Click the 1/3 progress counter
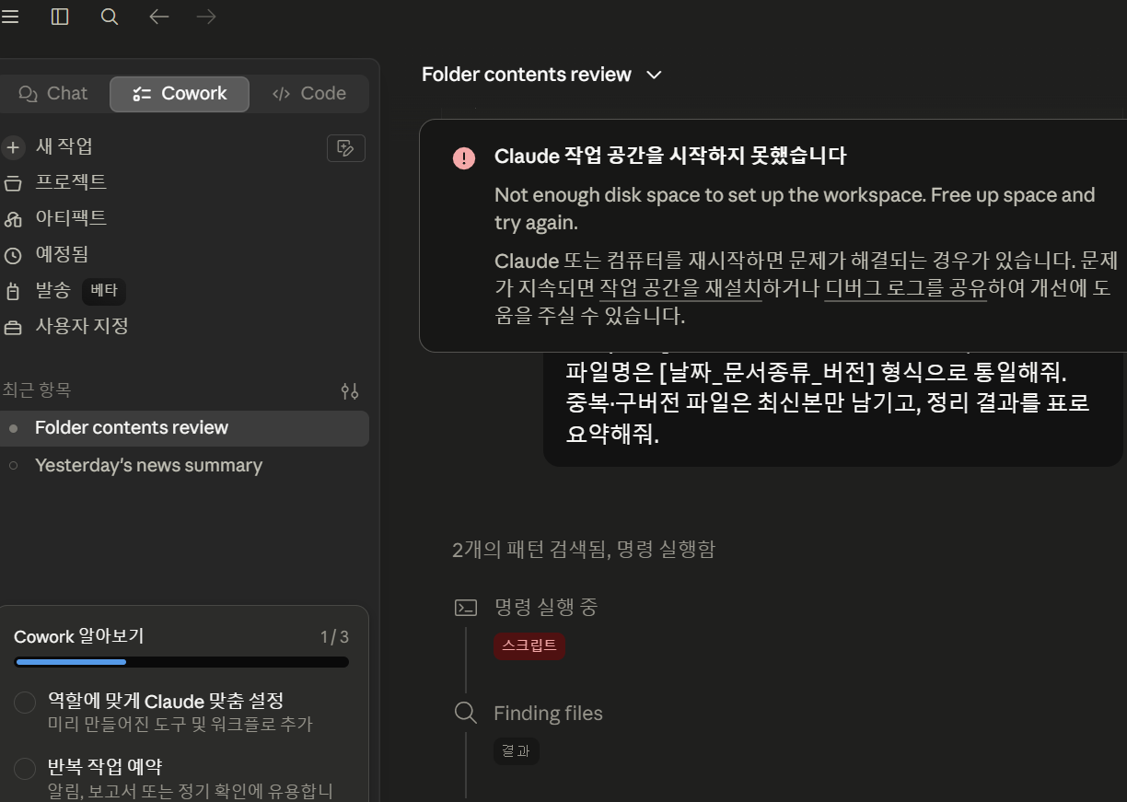 tap(334, 637)
